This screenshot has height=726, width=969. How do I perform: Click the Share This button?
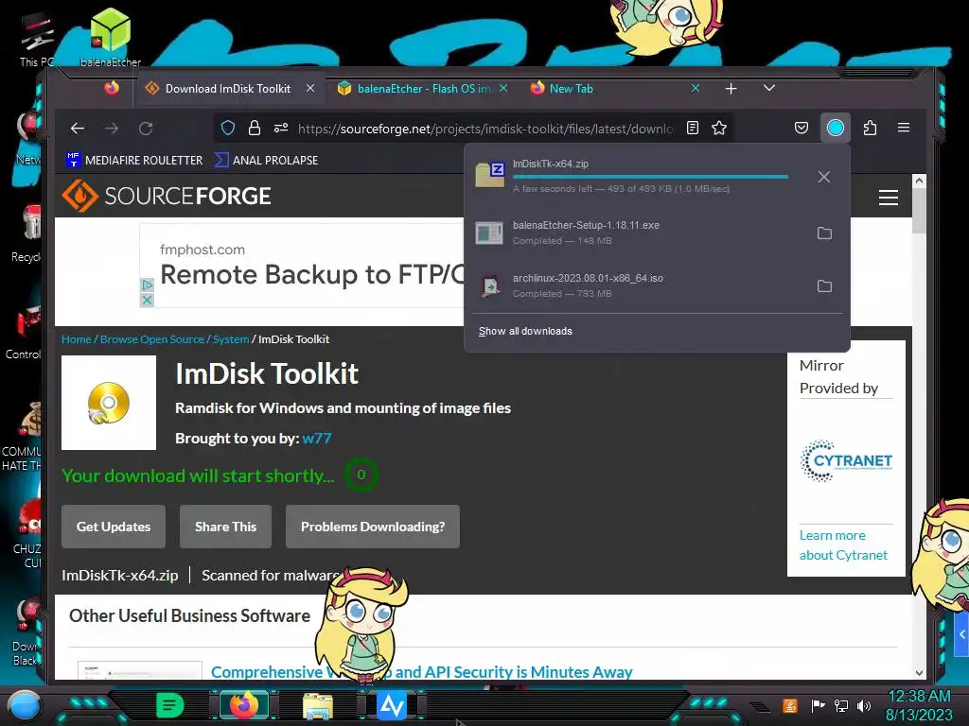(x=225, y=527)
